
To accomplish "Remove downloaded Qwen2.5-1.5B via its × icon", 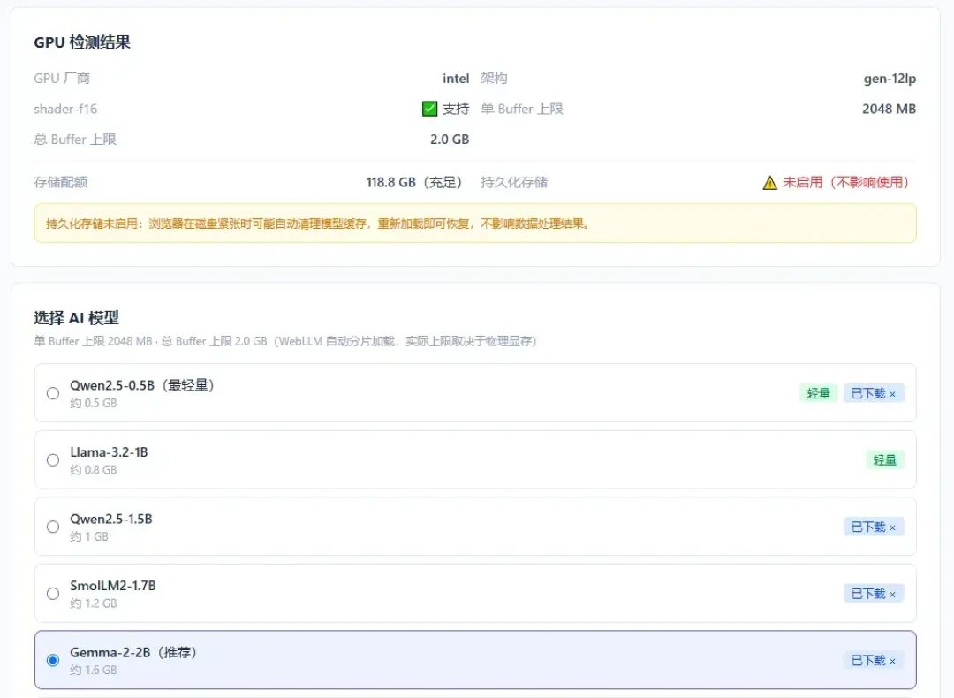I will click(x=892, y=527).
